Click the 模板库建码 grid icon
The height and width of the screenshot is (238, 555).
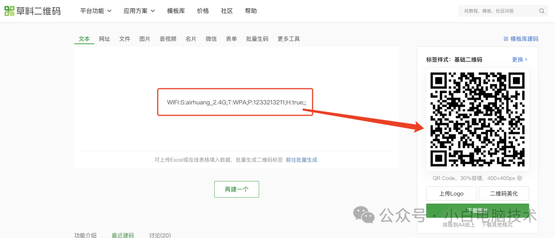(x=506, y=39)
